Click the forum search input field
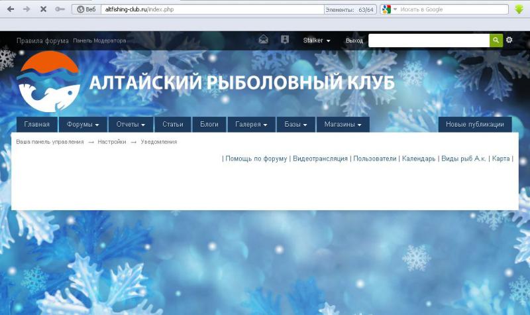This screenshot has height=315, width=530. click(x=429, y=40)
